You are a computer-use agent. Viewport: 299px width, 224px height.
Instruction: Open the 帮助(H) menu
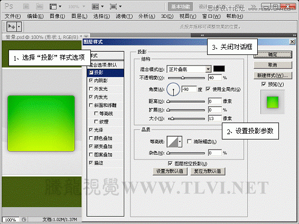click(x=235, y=16)
